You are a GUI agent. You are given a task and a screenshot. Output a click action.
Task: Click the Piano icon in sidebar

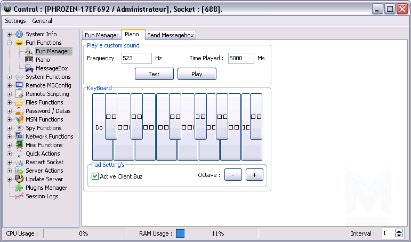[29, 60]
